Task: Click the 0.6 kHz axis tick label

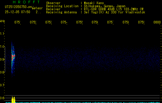Action: pyautogui.click(x=2, y=98)
